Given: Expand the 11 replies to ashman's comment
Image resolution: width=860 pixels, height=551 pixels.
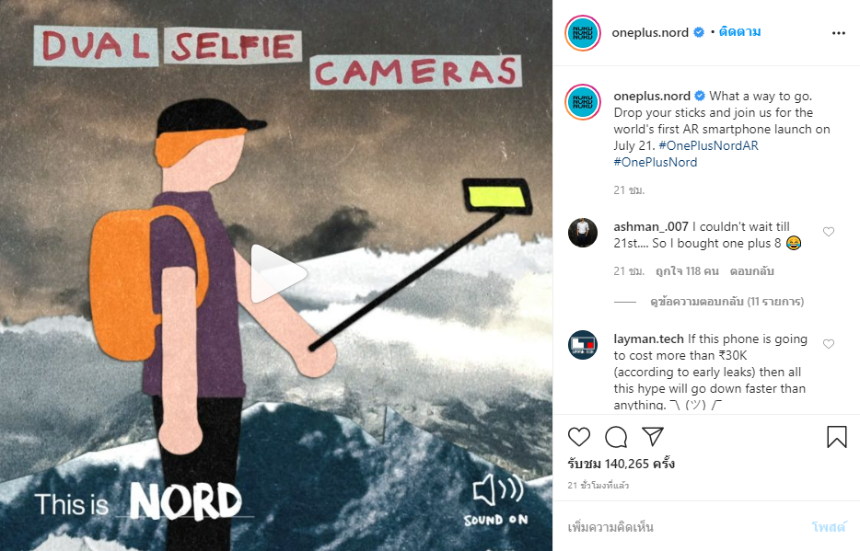Looking at the screenshot, I should point(726,301).
